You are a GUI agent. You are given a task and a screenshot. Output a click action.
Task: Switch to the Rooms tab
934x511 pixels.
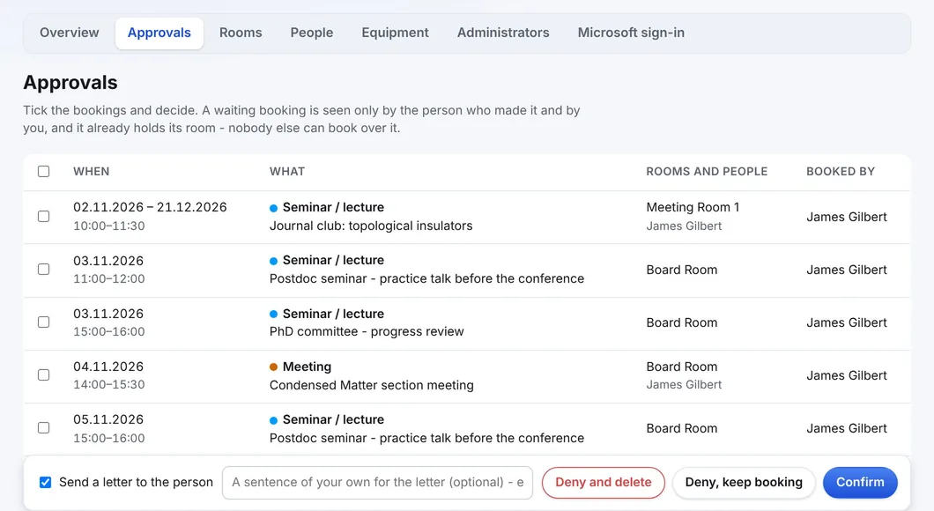tap(241, 33)
